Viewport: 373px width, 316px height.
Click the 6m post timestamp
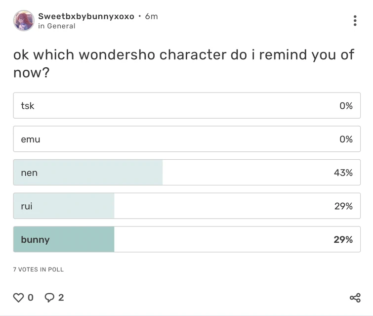click(x=151, y=16)
